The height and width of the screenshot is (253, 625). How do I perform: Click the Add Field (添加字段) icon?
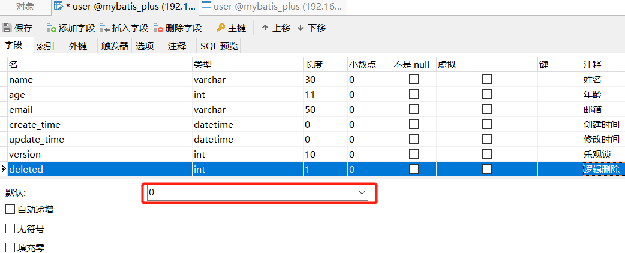pos(51,28)
